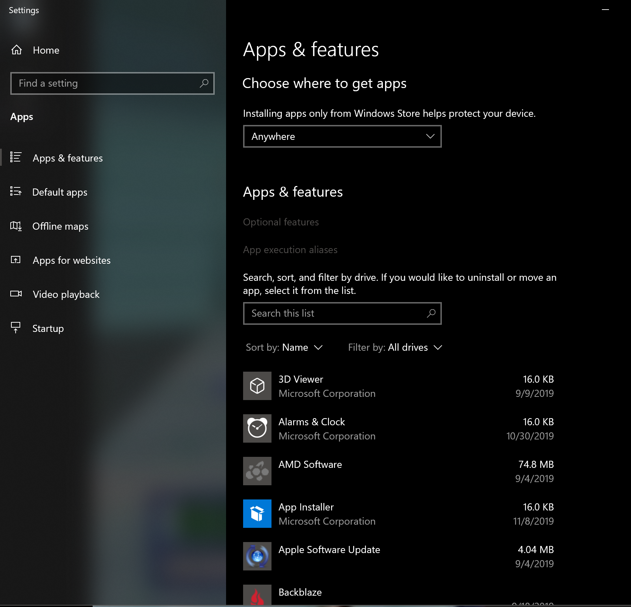Click Microsoft Corporation under App Installer
The height and width of the screenshot is (607, 631).
click(x=327, y=521)
